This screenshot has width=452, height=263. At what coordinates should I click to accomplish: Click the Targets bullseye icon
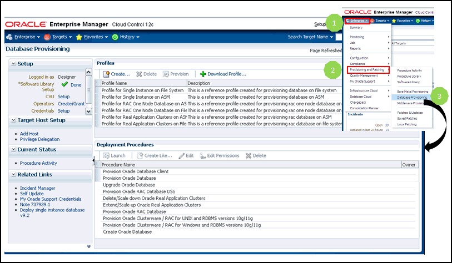(x=47, y=37)
